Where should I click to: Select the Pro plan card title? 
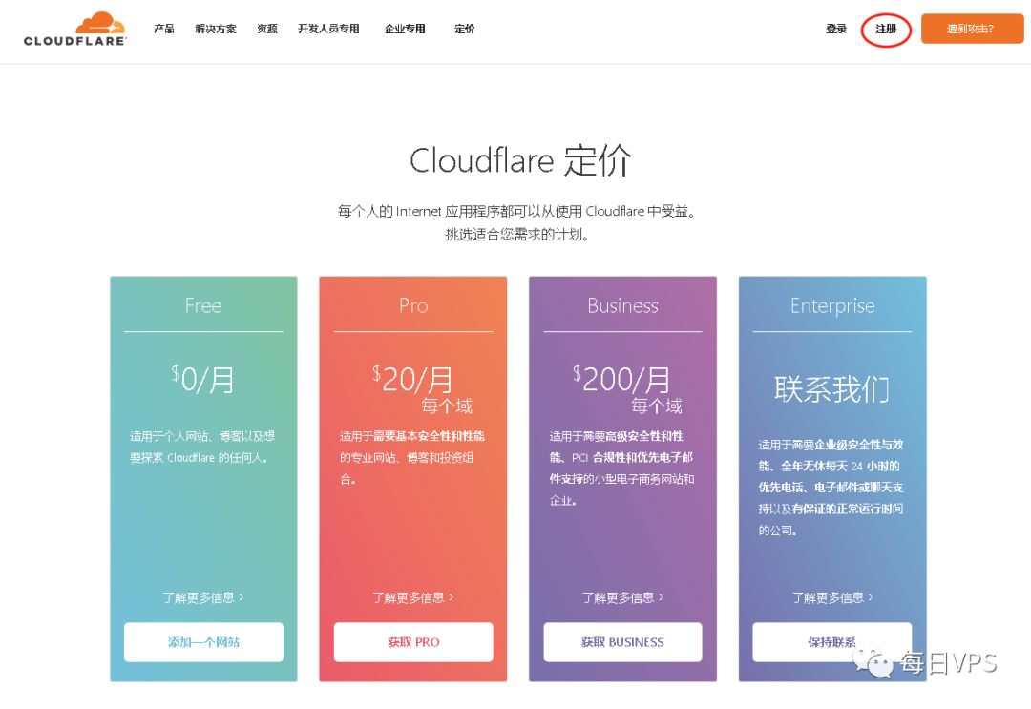click(x=413, y=306)
